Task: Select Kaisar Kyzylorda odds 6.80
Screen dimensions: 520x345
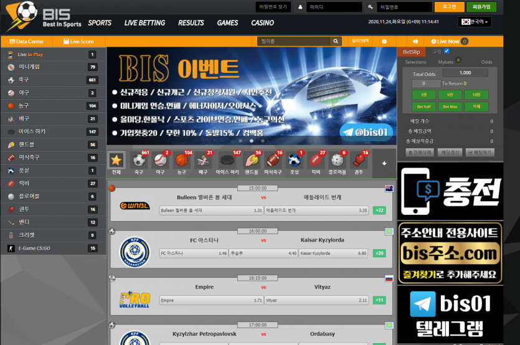Action: [333, 253]
